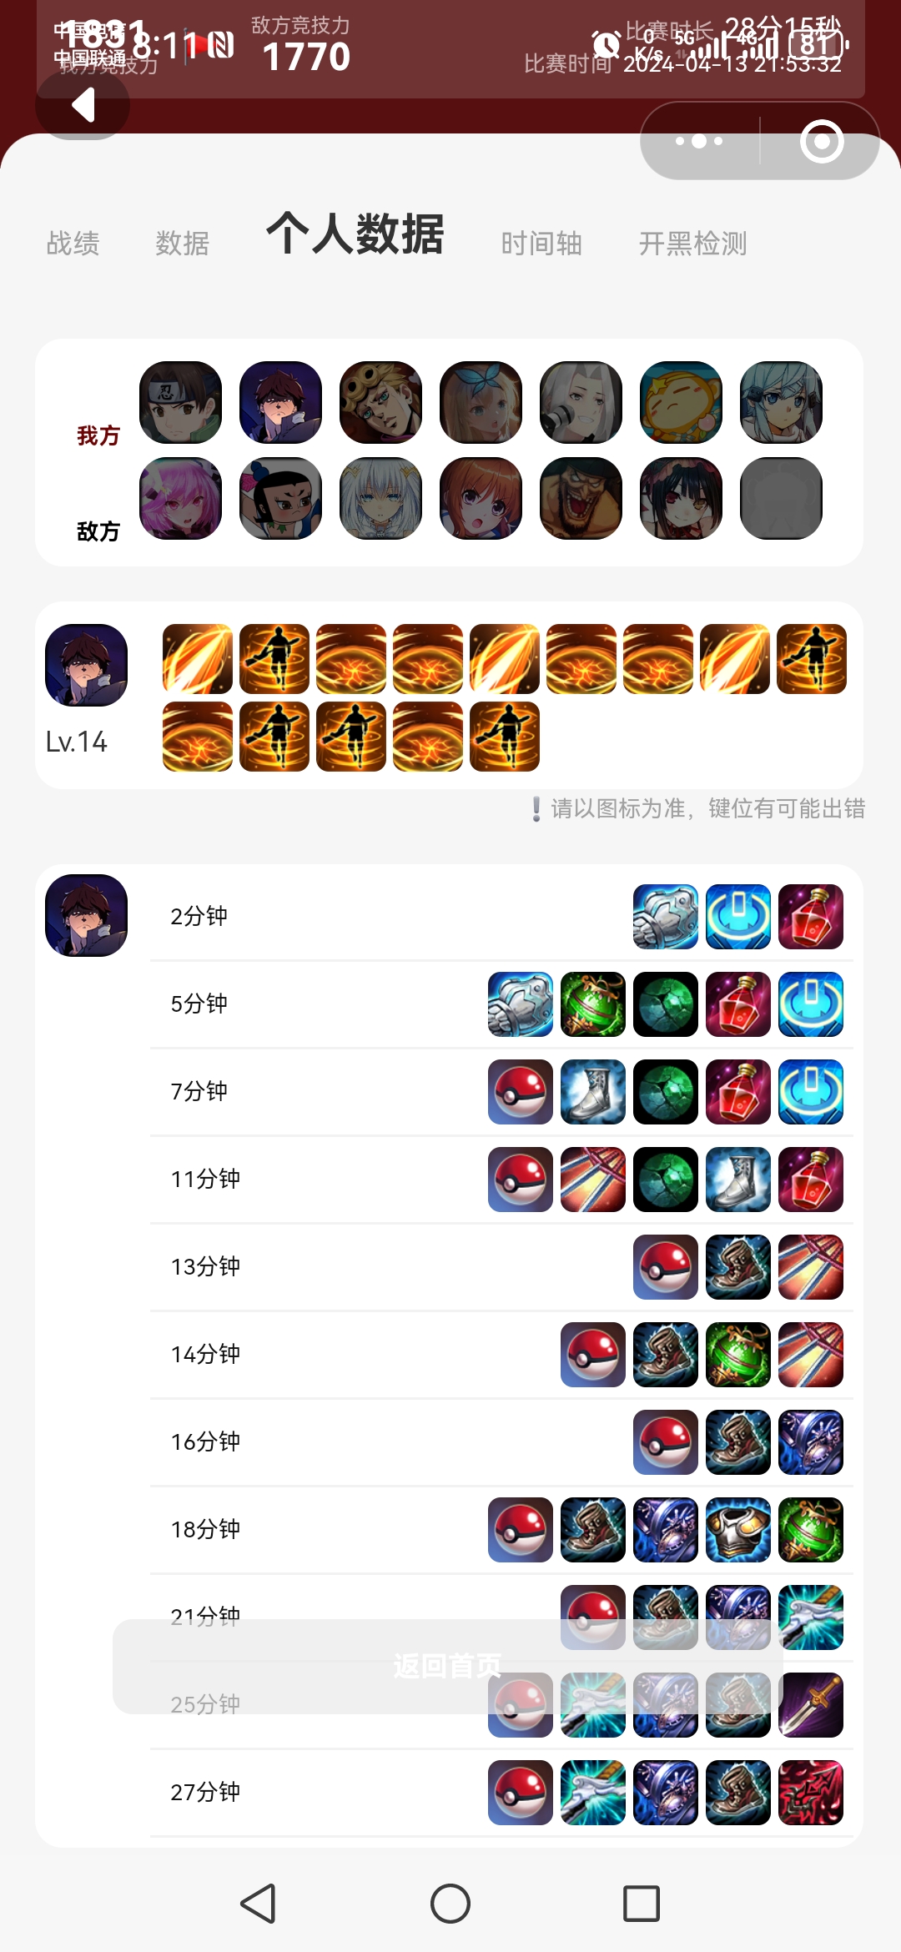Image resolution: width=901 pixels, height=1952 pixels.
Task: Tap the green jar item at 5分钟
Action: tap(593, 1004)
